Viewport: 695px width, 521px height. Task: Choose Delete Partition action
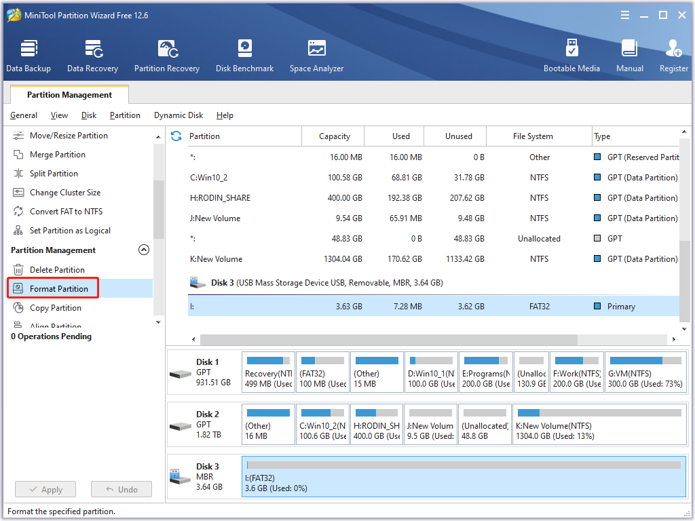coord(57,270)
